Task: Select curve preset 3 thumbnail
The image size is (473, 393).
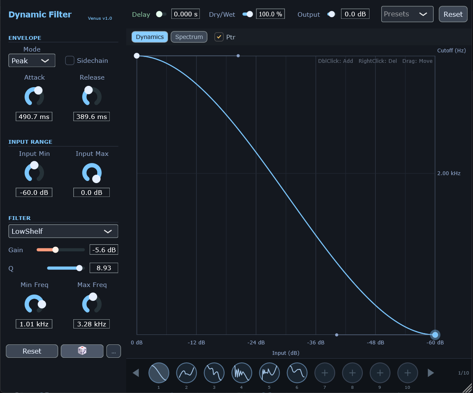Action: pyautogui.click(x=214, y=372)
